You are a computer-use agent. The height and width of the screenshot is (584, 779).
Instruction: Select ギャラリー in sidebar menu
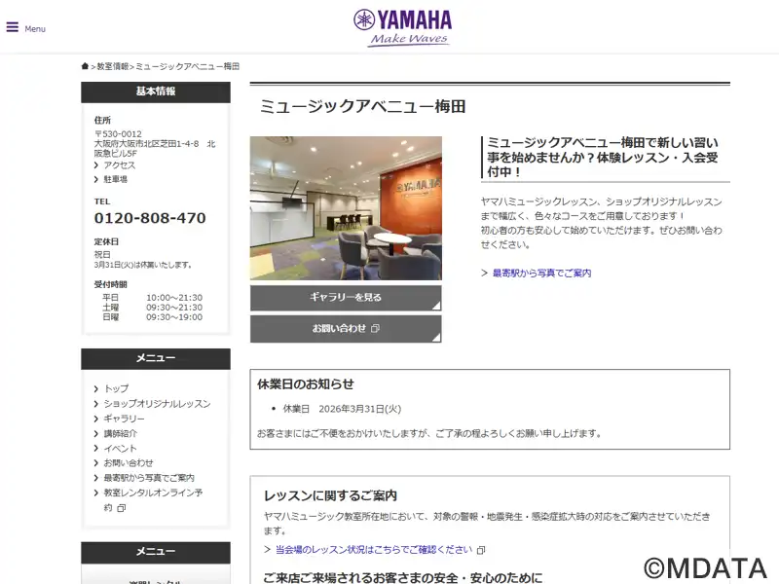pos(124,419)
